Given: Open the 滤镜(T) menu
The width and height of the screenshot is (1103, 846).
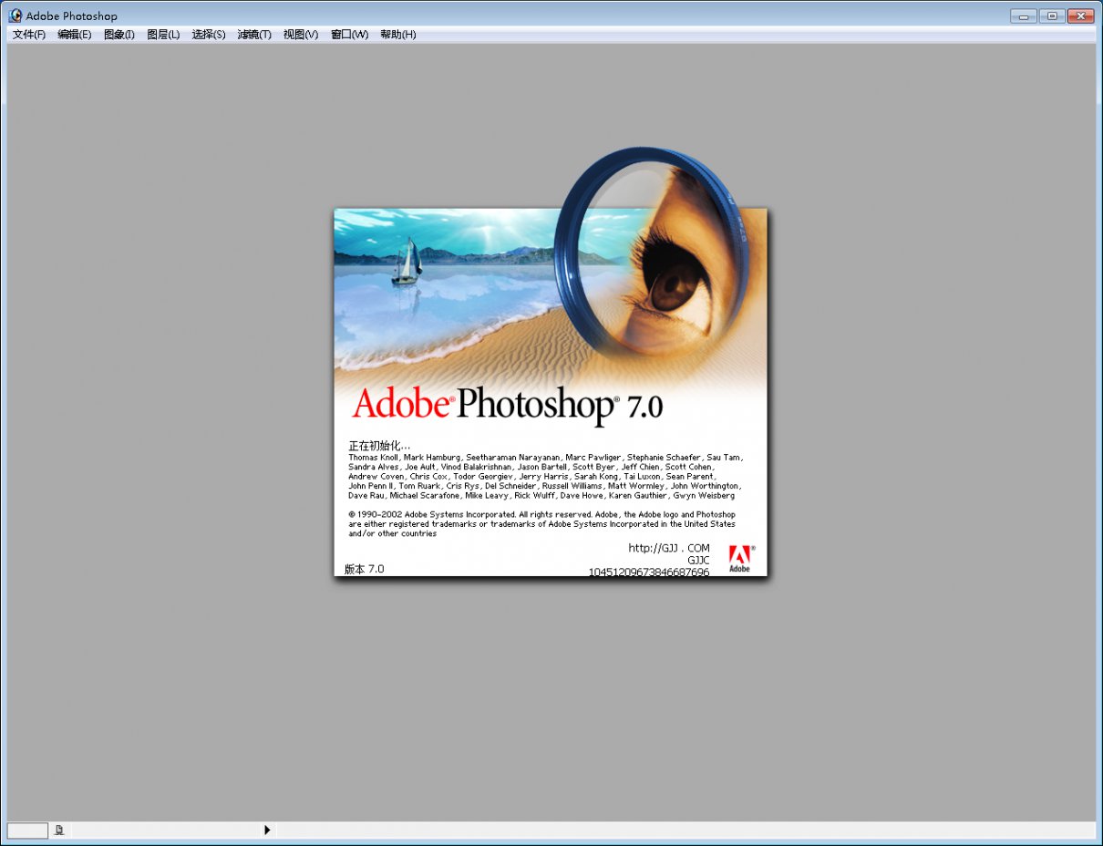Looking at the screenshot, I should tap(254, 35).
